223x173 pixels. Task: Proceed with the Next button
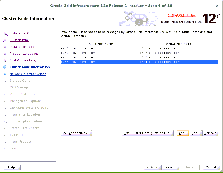[x=170, y=167]
